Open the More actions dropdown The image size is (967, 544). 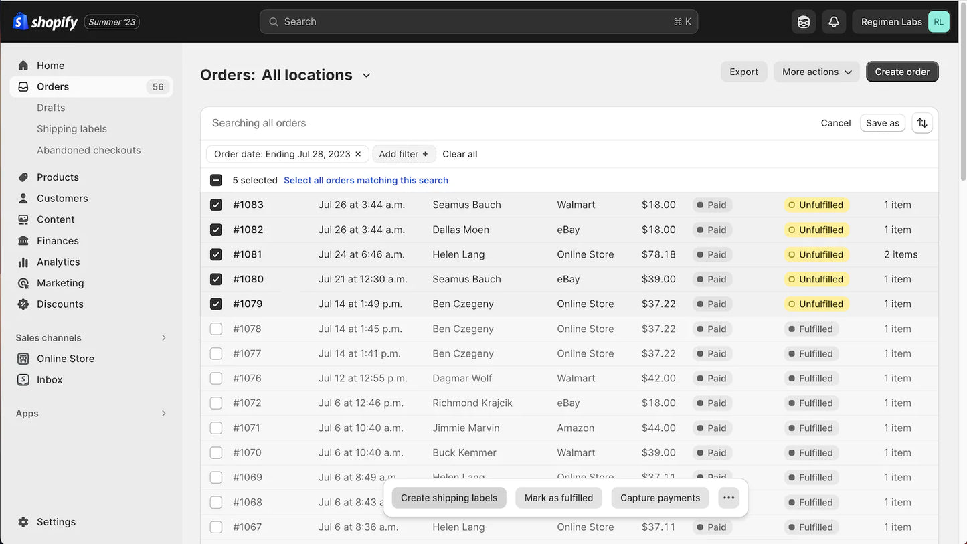pyautogui.click(x=816, y=71)
